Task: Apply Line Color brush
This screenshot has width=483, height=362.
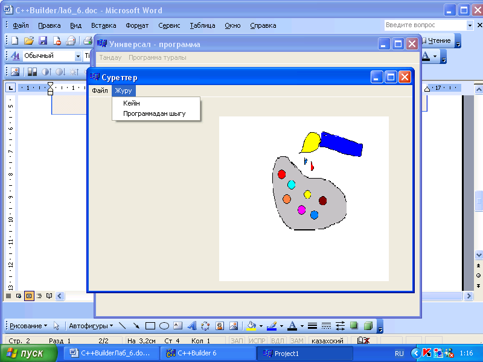Action: coord(272,326)
